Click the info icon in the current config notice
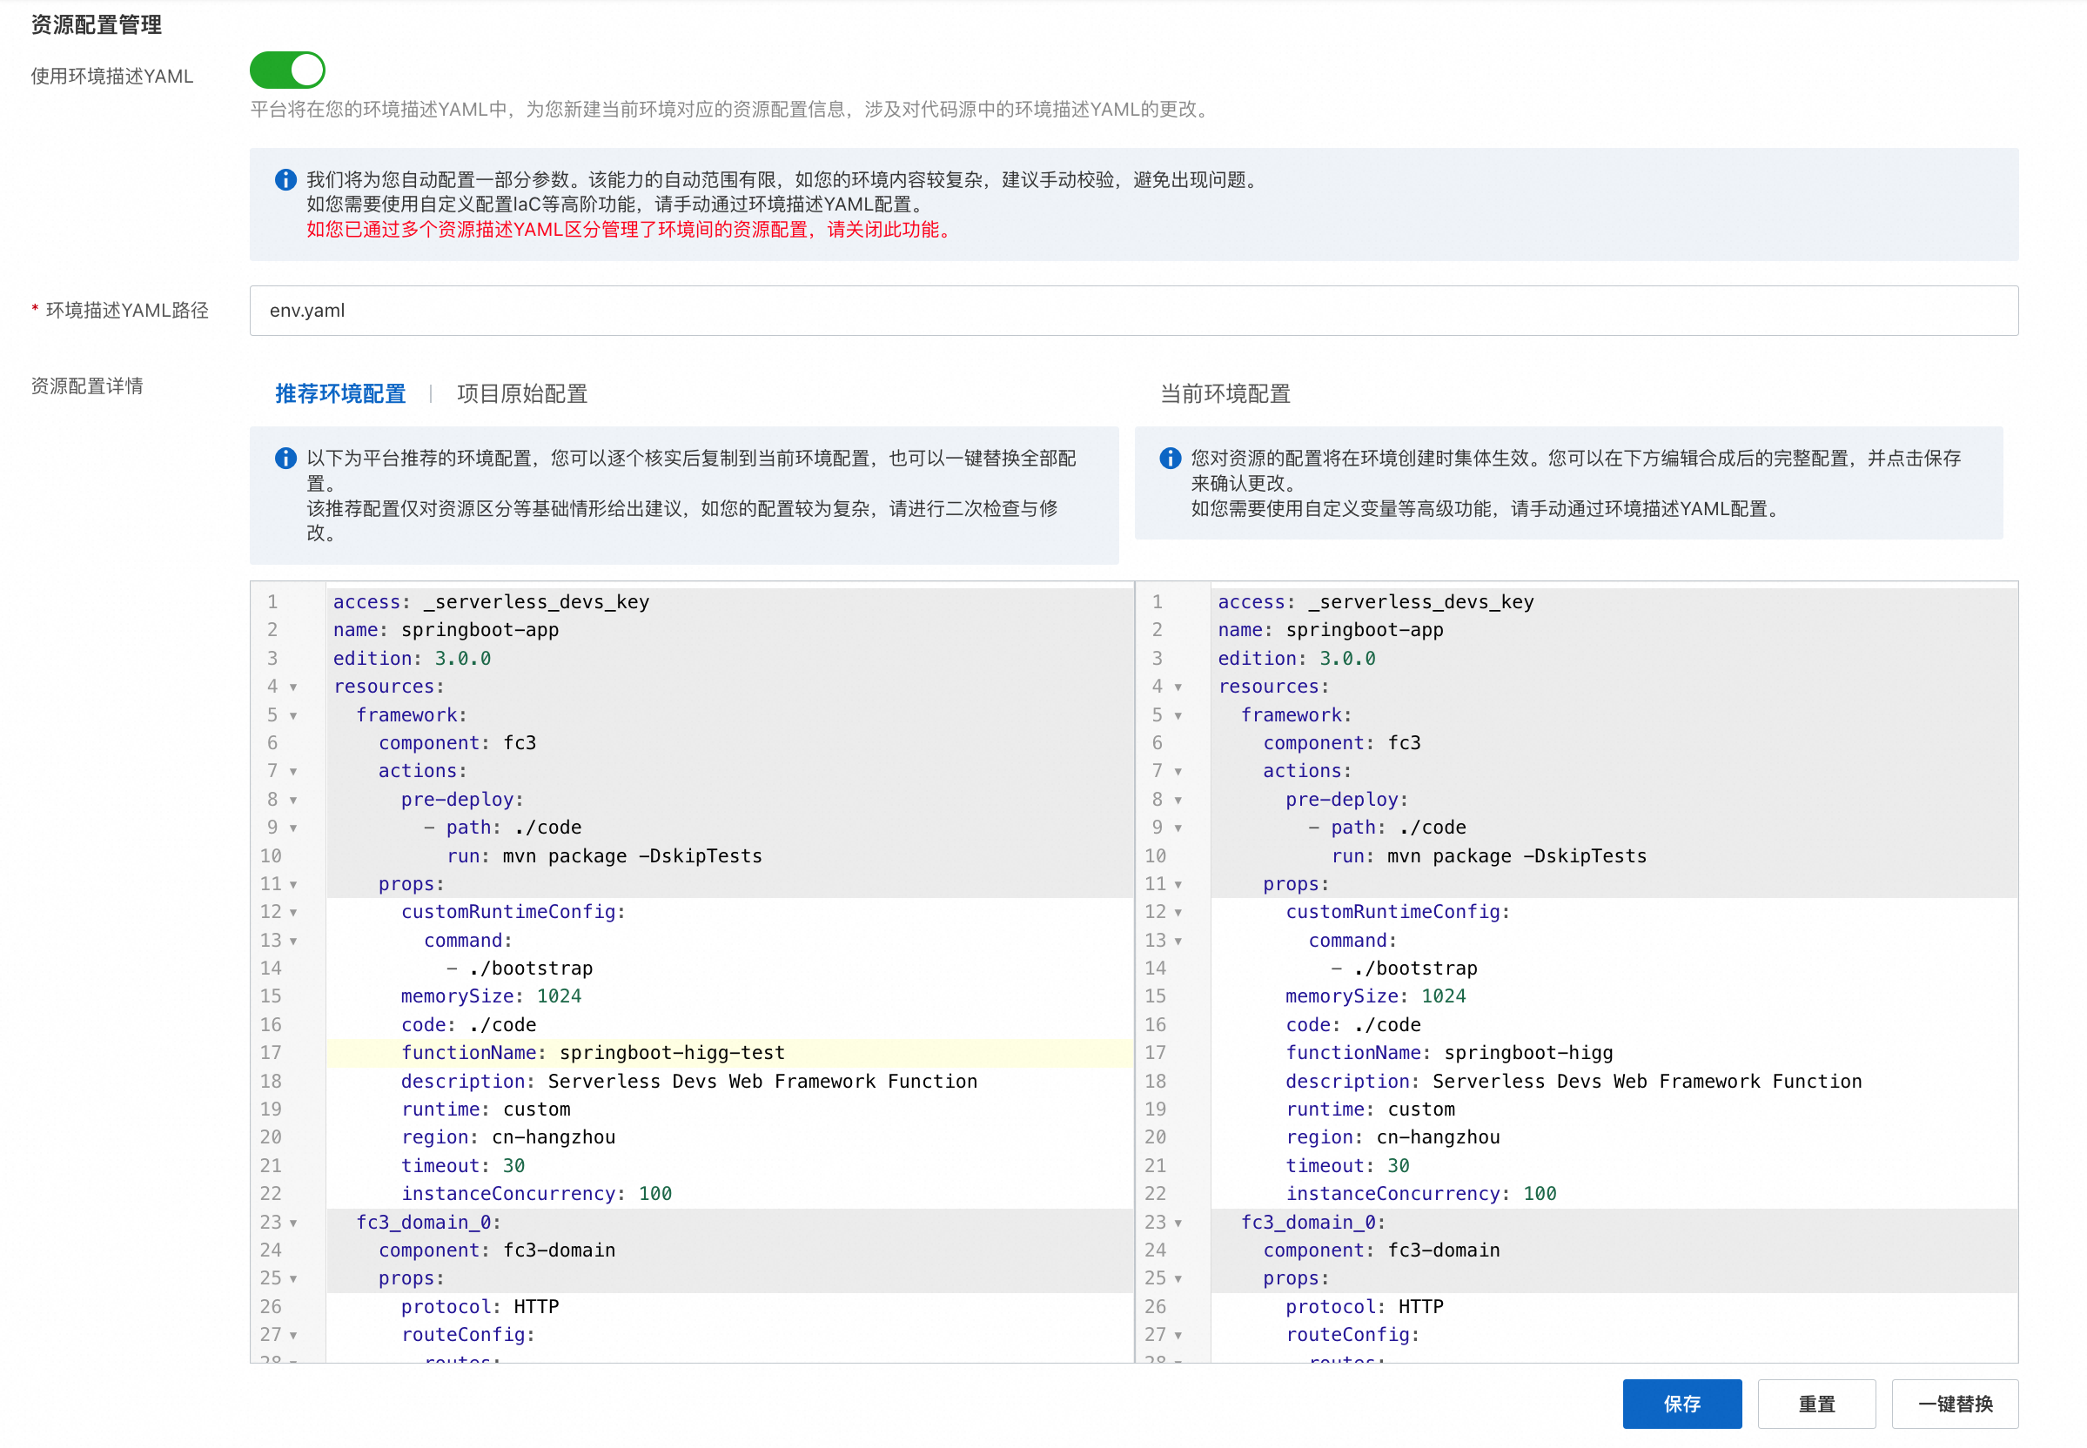 click(x=1171, y=459)
